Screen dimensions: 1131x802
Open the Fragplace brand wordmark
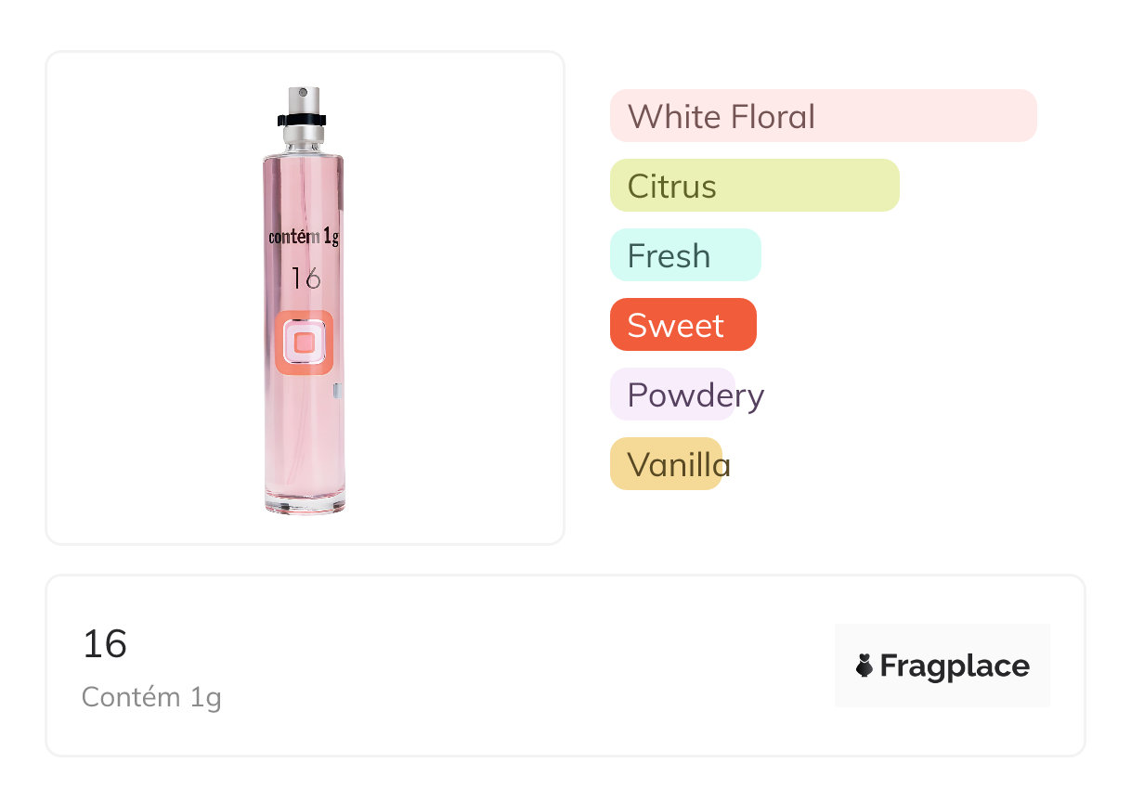pyautogui.click(x=955, y=666)
